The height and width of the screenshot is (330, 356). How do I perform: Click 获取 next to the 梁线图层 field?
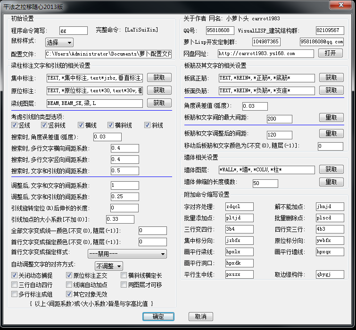tap(159, 103)
